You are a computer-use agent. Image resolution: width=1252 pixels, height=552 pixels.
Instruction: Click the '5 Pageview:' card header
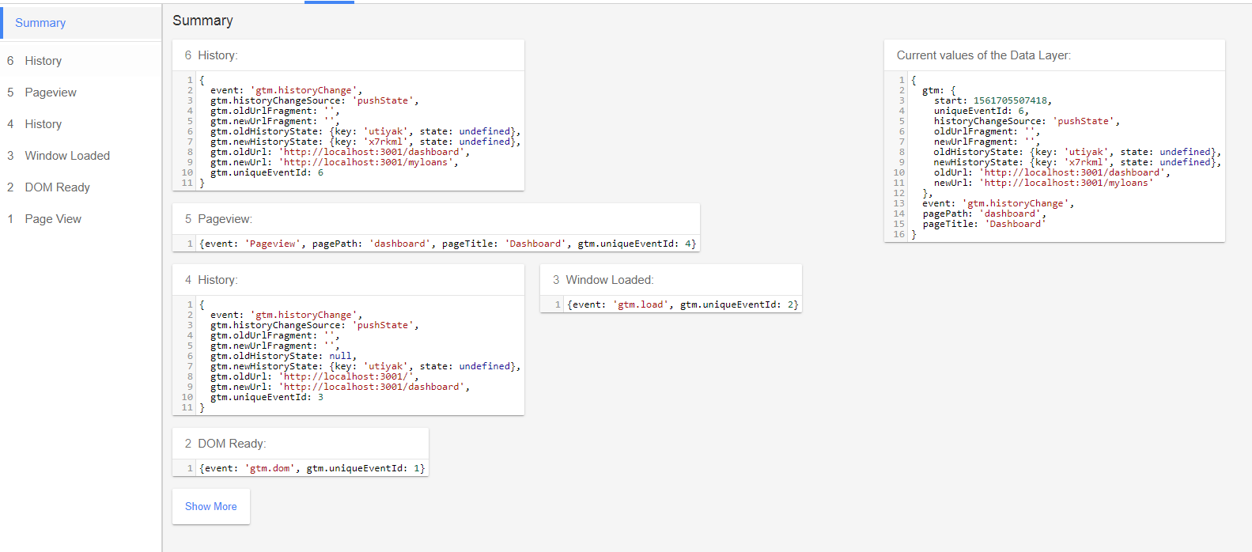pyautogui.click(x=436, y=219)
